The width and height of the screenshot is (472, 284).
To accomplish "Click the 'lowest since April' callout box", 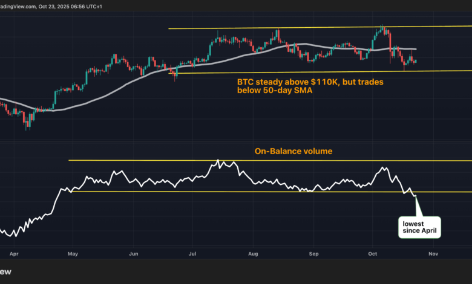I will point(417,227).
